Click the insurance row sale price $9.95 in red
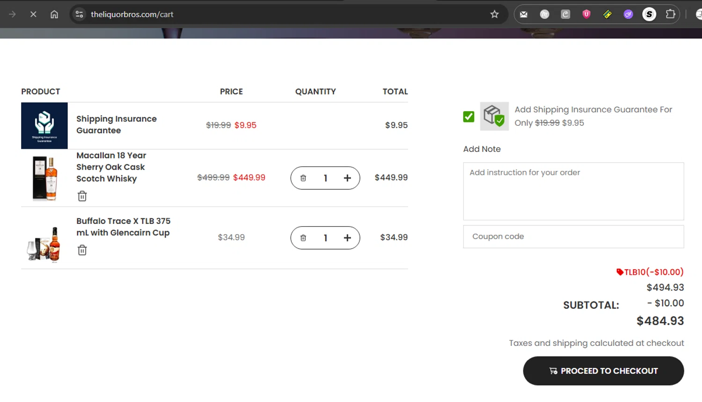The height and width of the screenshot is (402, 702). 245,125
